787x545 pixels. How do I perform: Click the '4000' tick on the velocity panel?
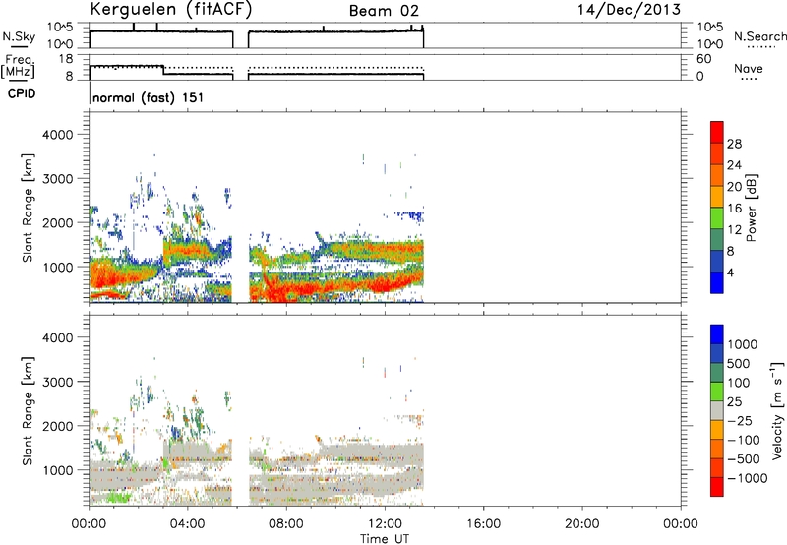point(58,337)
